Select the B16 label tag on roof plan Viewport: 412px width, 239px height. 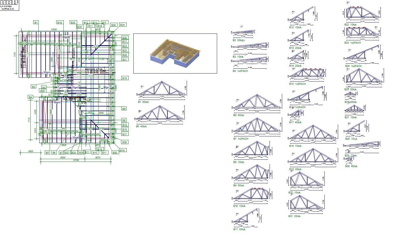tap(122, 150)
